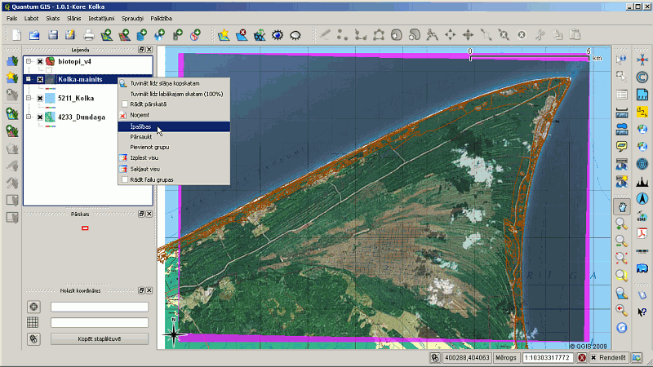Viewport: 653px width, 367px height.
Task: Choose Īpašības in the context menu
Action: [x=174, y=126]
